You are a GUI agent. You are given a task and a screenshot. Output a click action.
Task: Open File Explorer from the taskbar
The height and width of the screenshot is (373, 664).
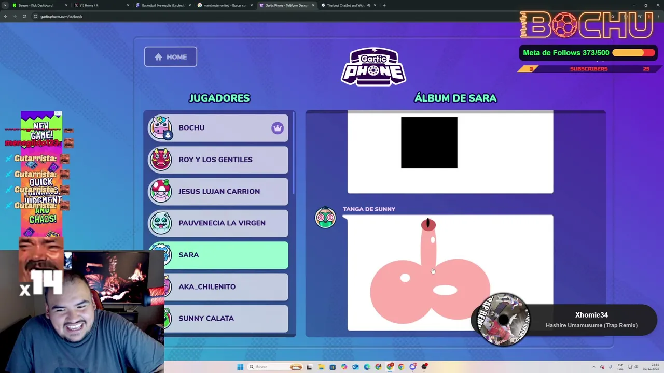[x=321, y=367]
